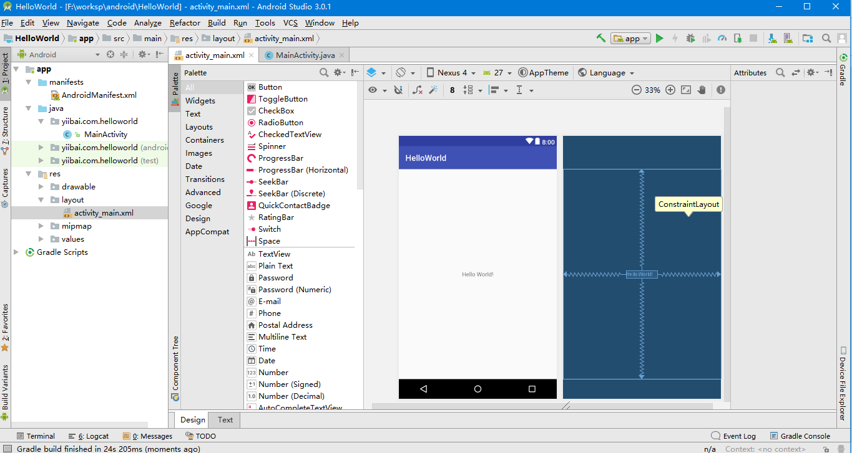The image size is (852, 453).
Task: Open the eye view options in design toolbar
Action: click(x=376, y=90)
